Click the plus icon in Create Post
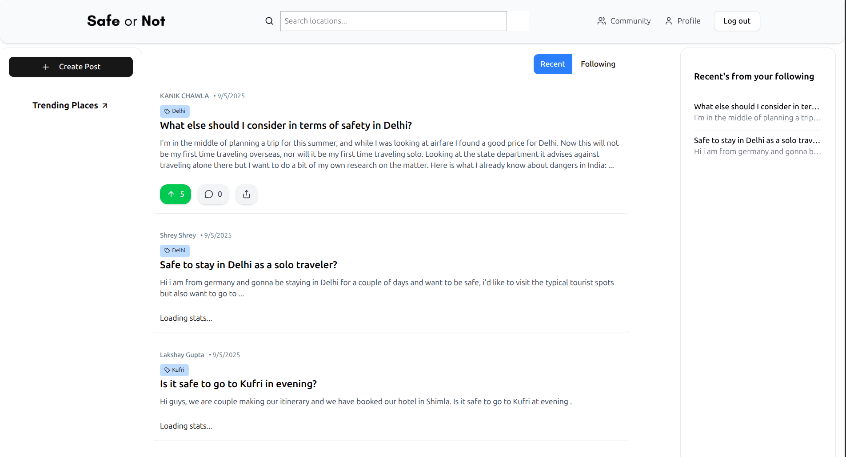The image size is (846, 457). (46, 67)
